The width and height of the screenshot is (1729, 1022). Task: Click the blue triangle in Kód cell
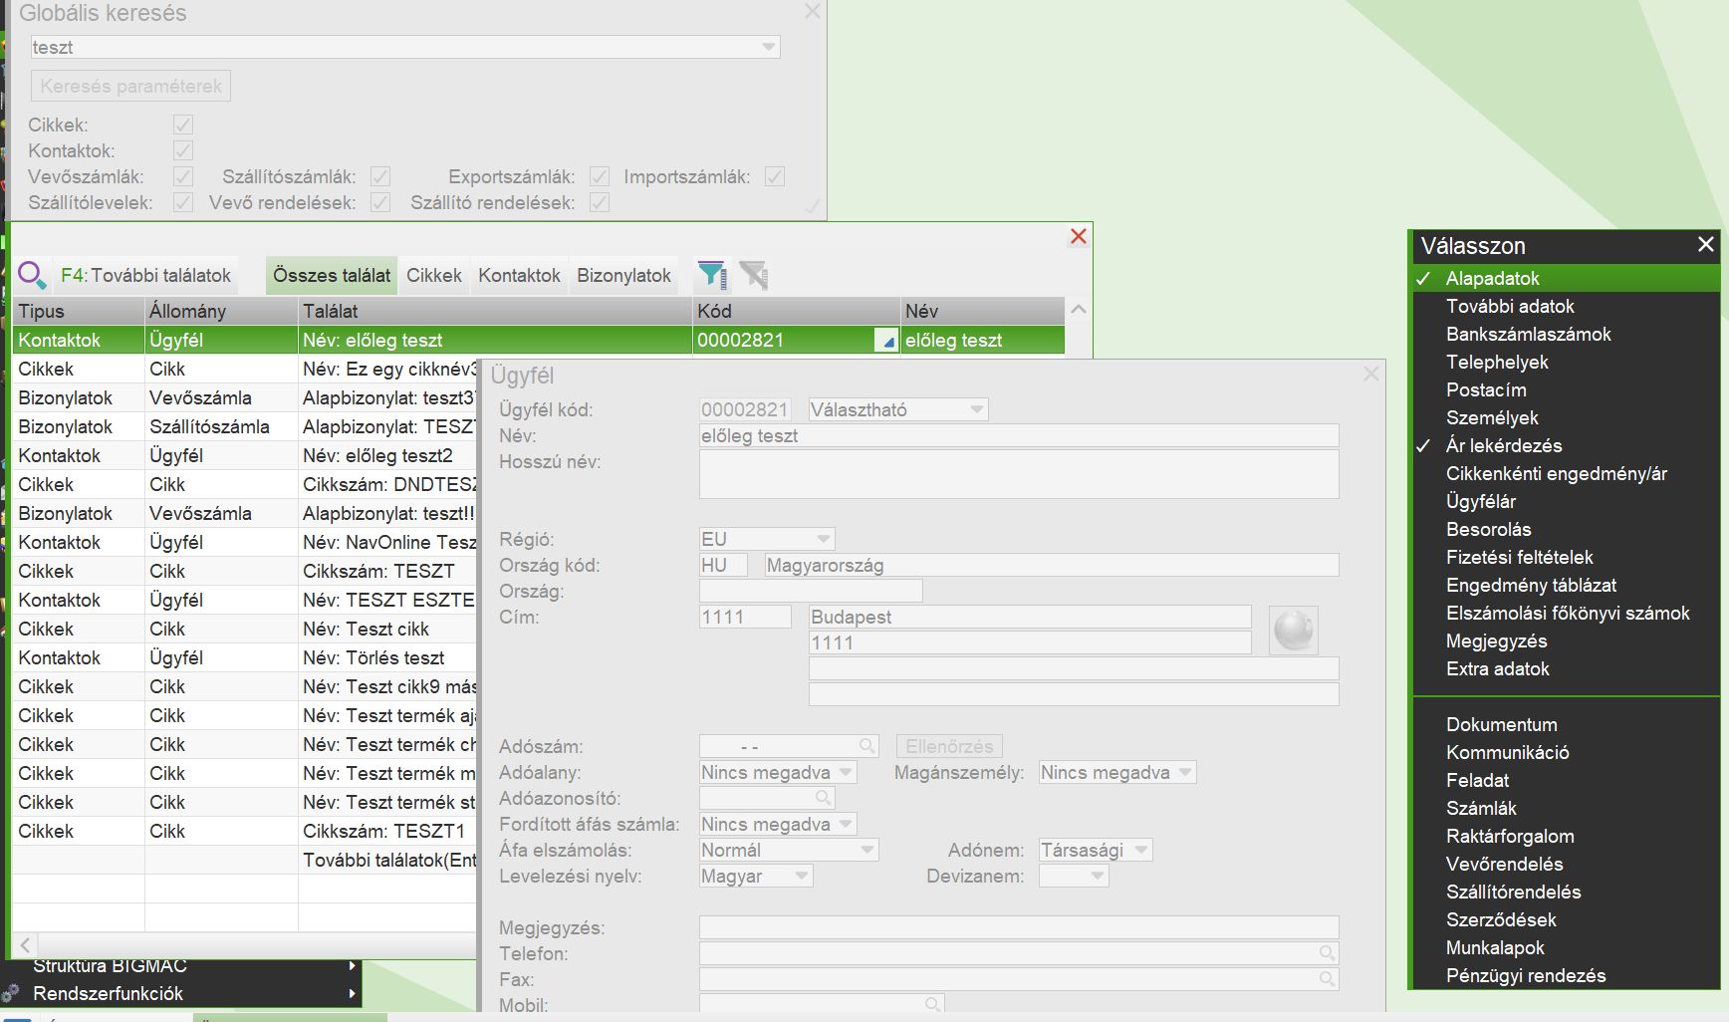[x=885, y=341]
